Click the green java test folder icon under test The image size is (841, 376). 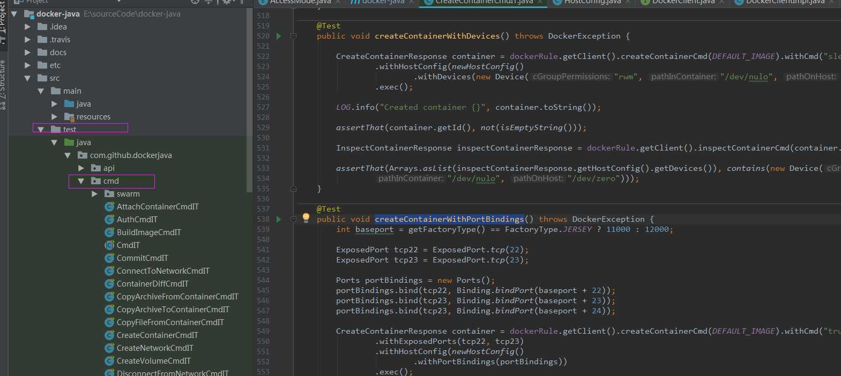click(69, 142)
